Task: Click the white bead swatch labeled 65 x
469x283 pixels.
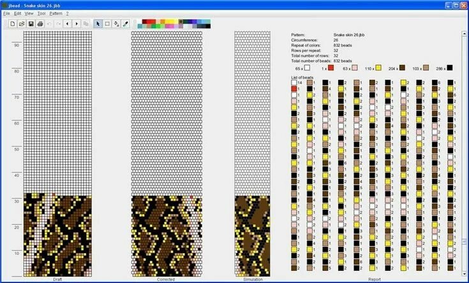Action: coord(307,68)
